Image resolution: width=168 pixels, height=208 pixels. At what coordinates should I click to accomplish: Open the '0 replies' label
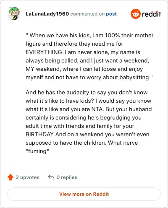(x=67, y=177)
